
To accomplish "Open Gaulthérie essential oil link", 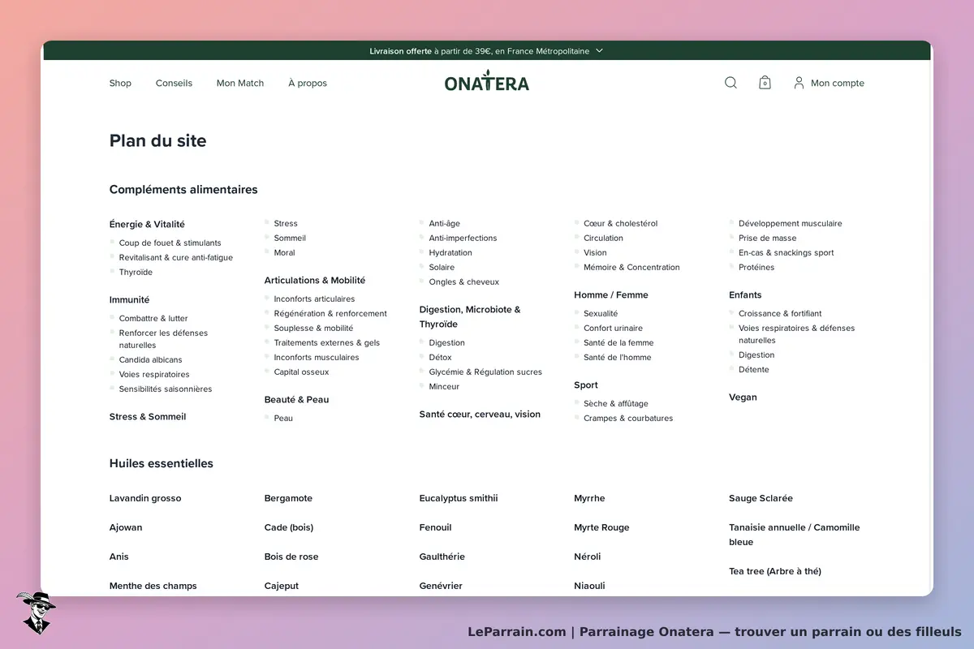I will (x=442, y=557).
